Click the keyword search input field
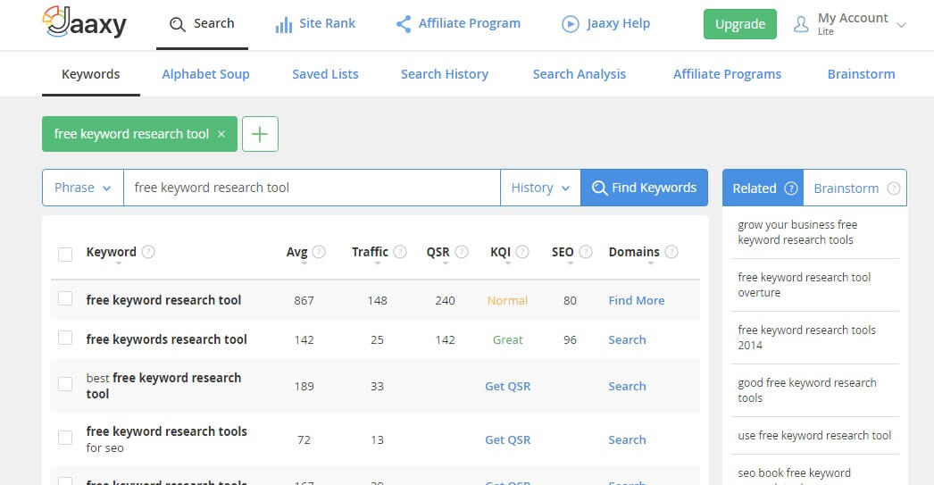This screenshot has width=934, height=485. pyautogui.click(x=312, y=188)
